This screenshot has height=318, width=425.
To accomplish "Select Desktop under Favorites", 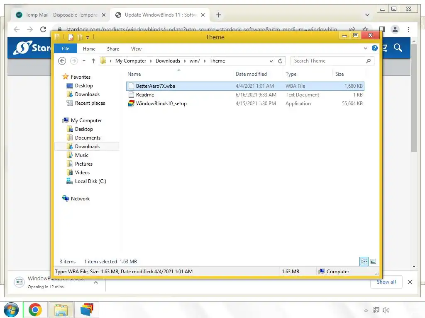I will (x=84, y=86).
